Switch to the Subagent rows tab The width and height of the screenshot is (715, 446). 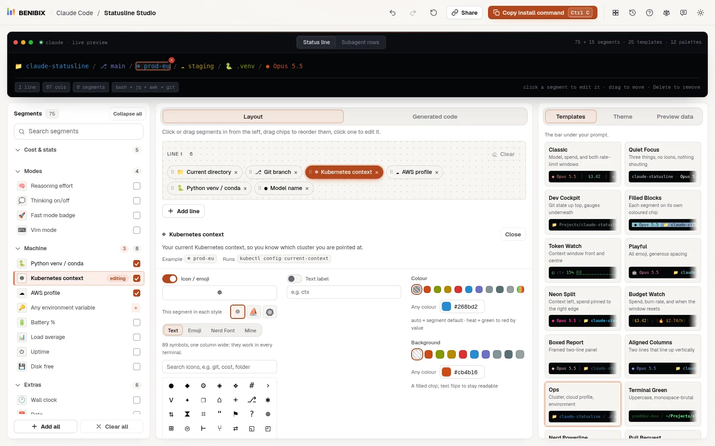pyautogui.click(x=360, y=42)
